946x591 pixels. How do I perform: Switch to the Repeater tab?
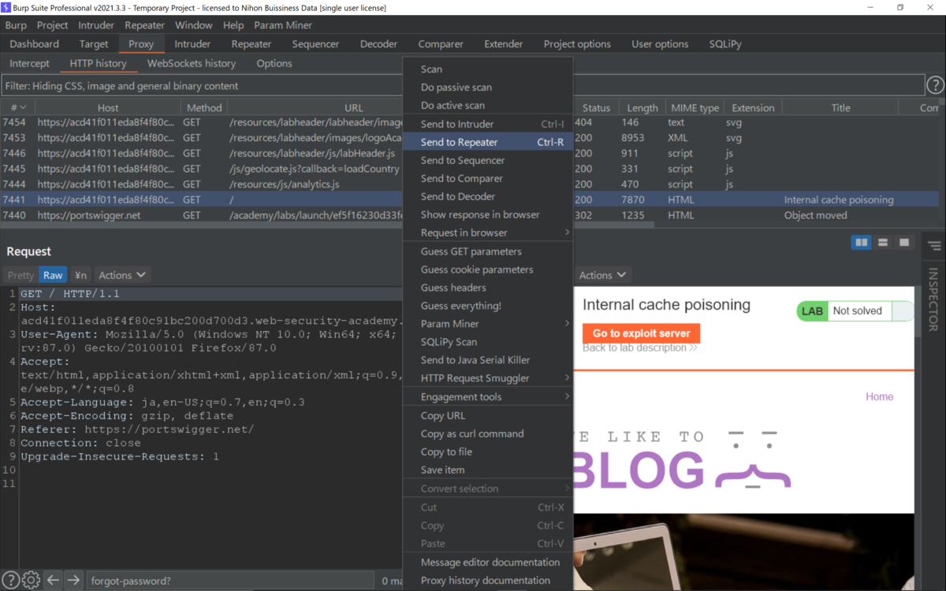tap(251, 44)
